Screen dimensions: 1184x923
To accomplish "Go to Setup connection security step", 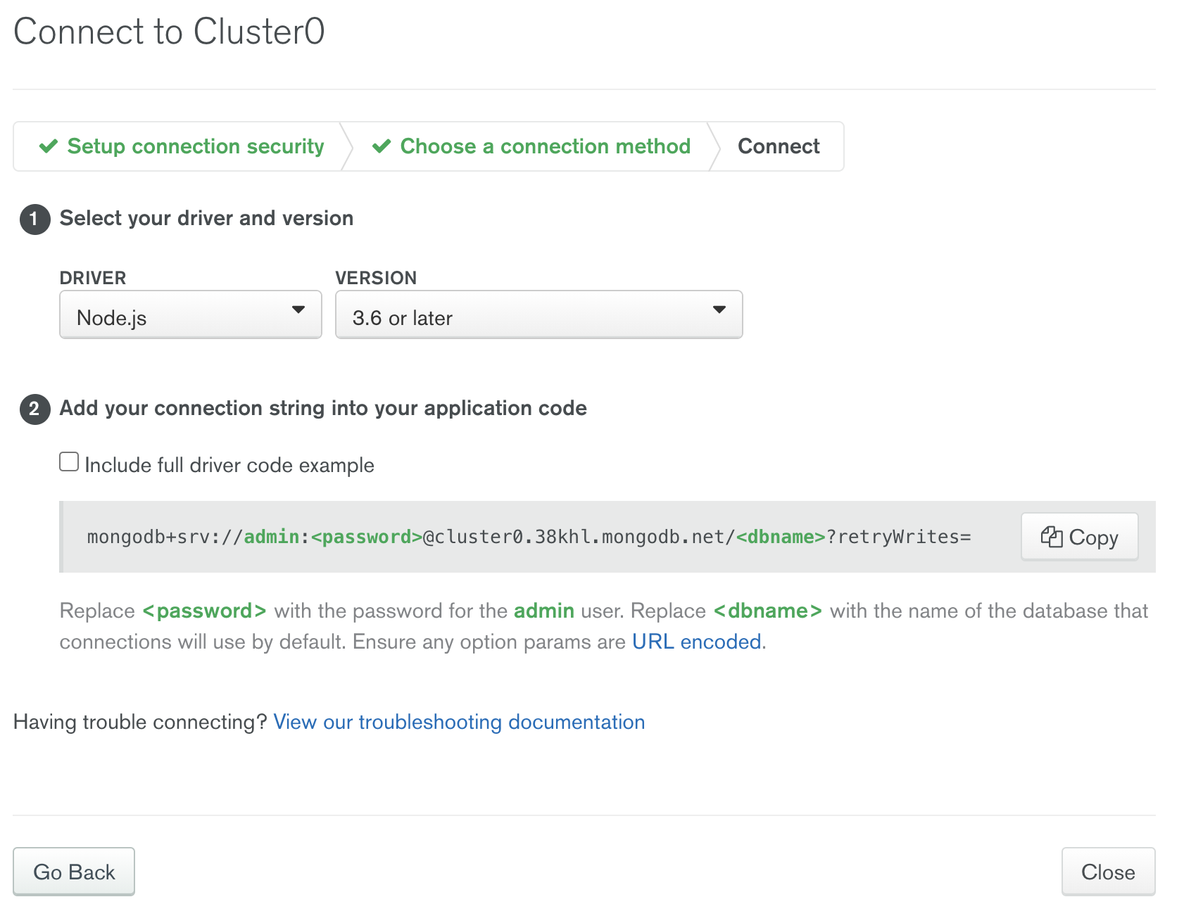I will coord(195,146).
